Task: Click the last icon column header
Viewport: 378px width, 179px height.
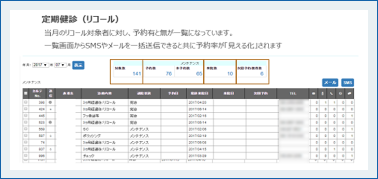Action: (x=349, y=94)
